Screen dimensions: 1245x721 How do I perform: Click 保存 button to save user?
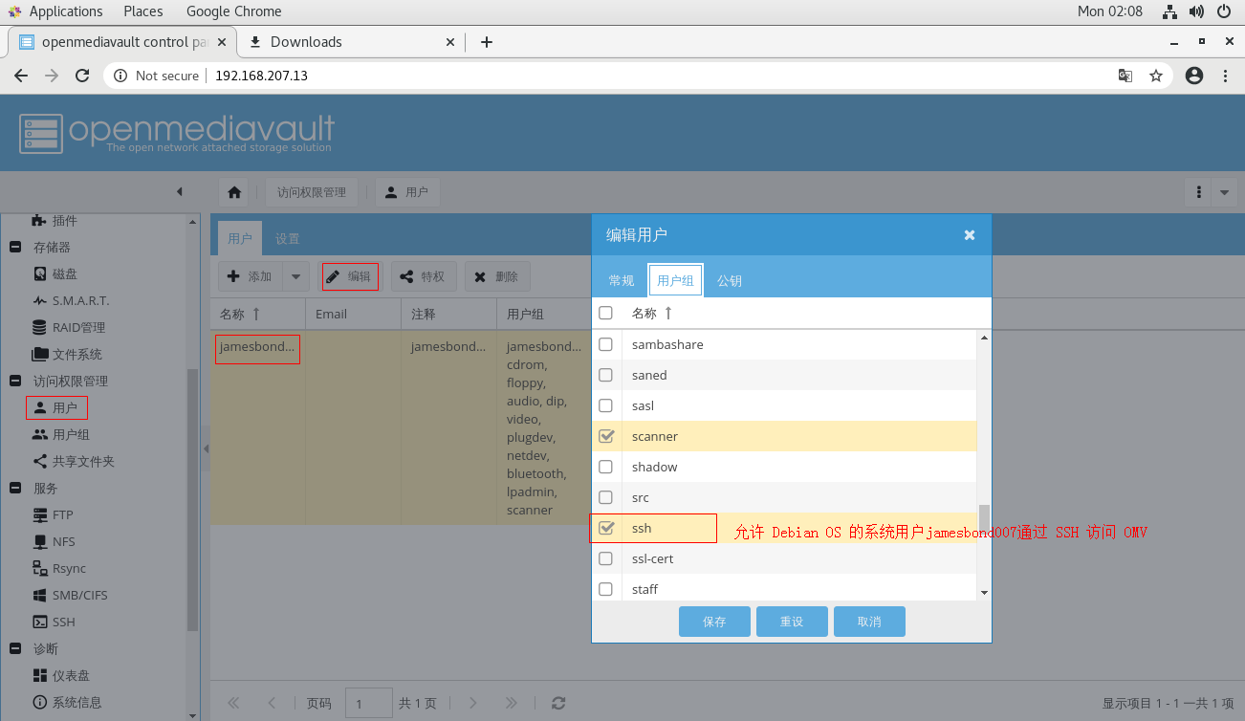pyautogui.click(x=714, y=622)
